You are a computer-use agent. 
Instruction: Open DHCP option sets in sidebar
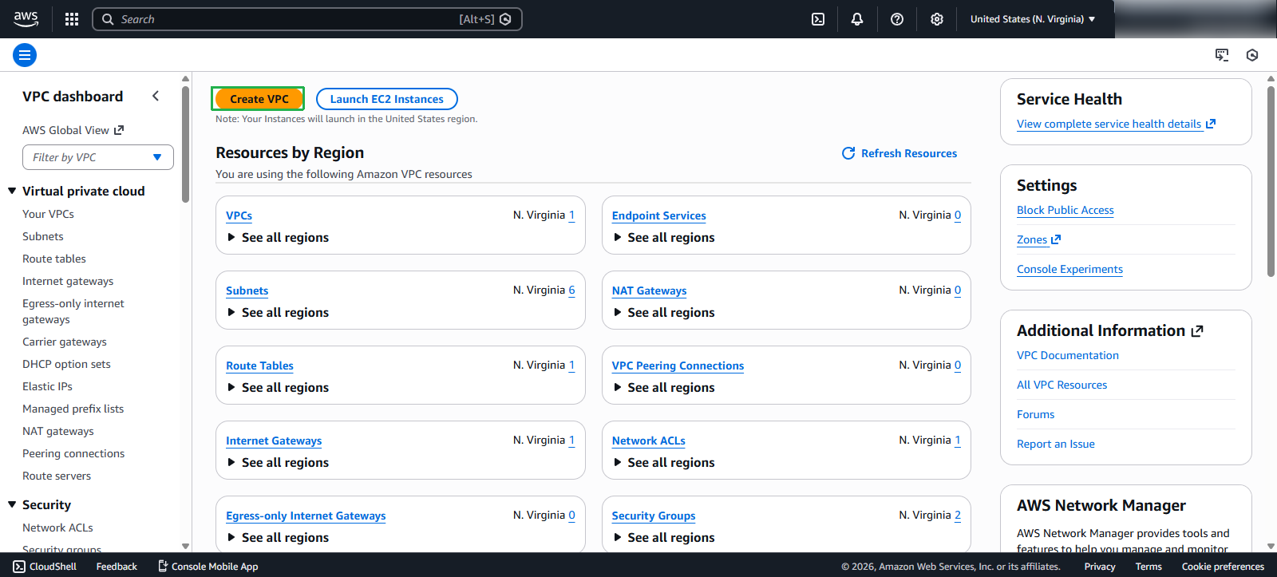pos(66,364)
